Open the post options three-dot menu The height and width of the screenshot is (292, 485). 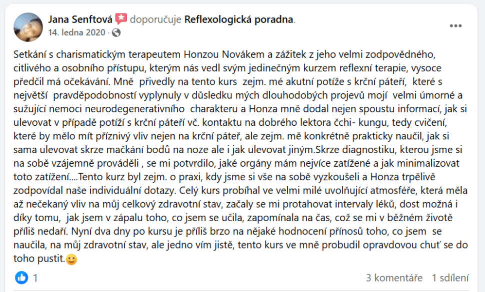455,25
